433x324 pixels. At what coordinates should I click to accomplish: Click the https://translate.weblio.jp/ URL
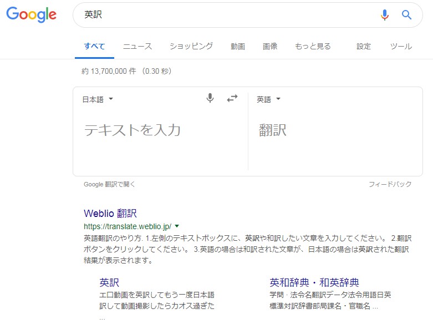click(x=128, y=226)
